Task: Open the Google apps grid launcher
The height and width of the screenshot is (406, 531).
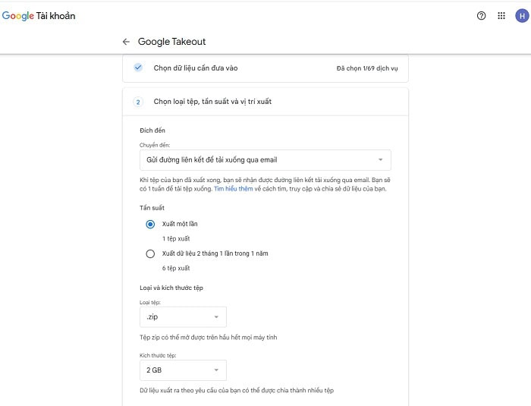Action: click(x=501, y=15)
